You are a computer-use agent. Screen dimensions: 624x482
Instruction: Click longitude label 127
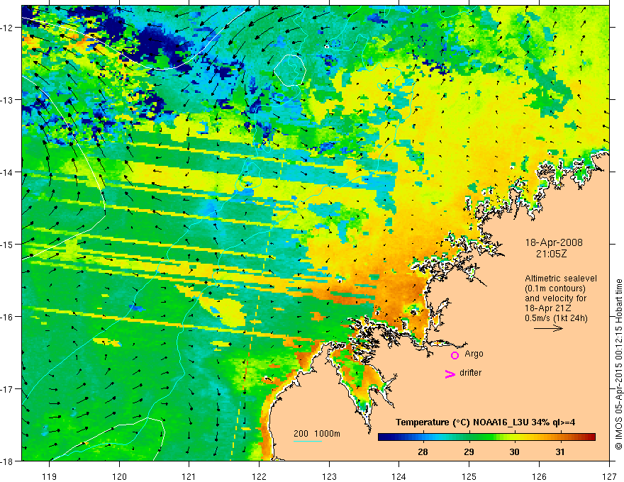(x=609, y=476)
